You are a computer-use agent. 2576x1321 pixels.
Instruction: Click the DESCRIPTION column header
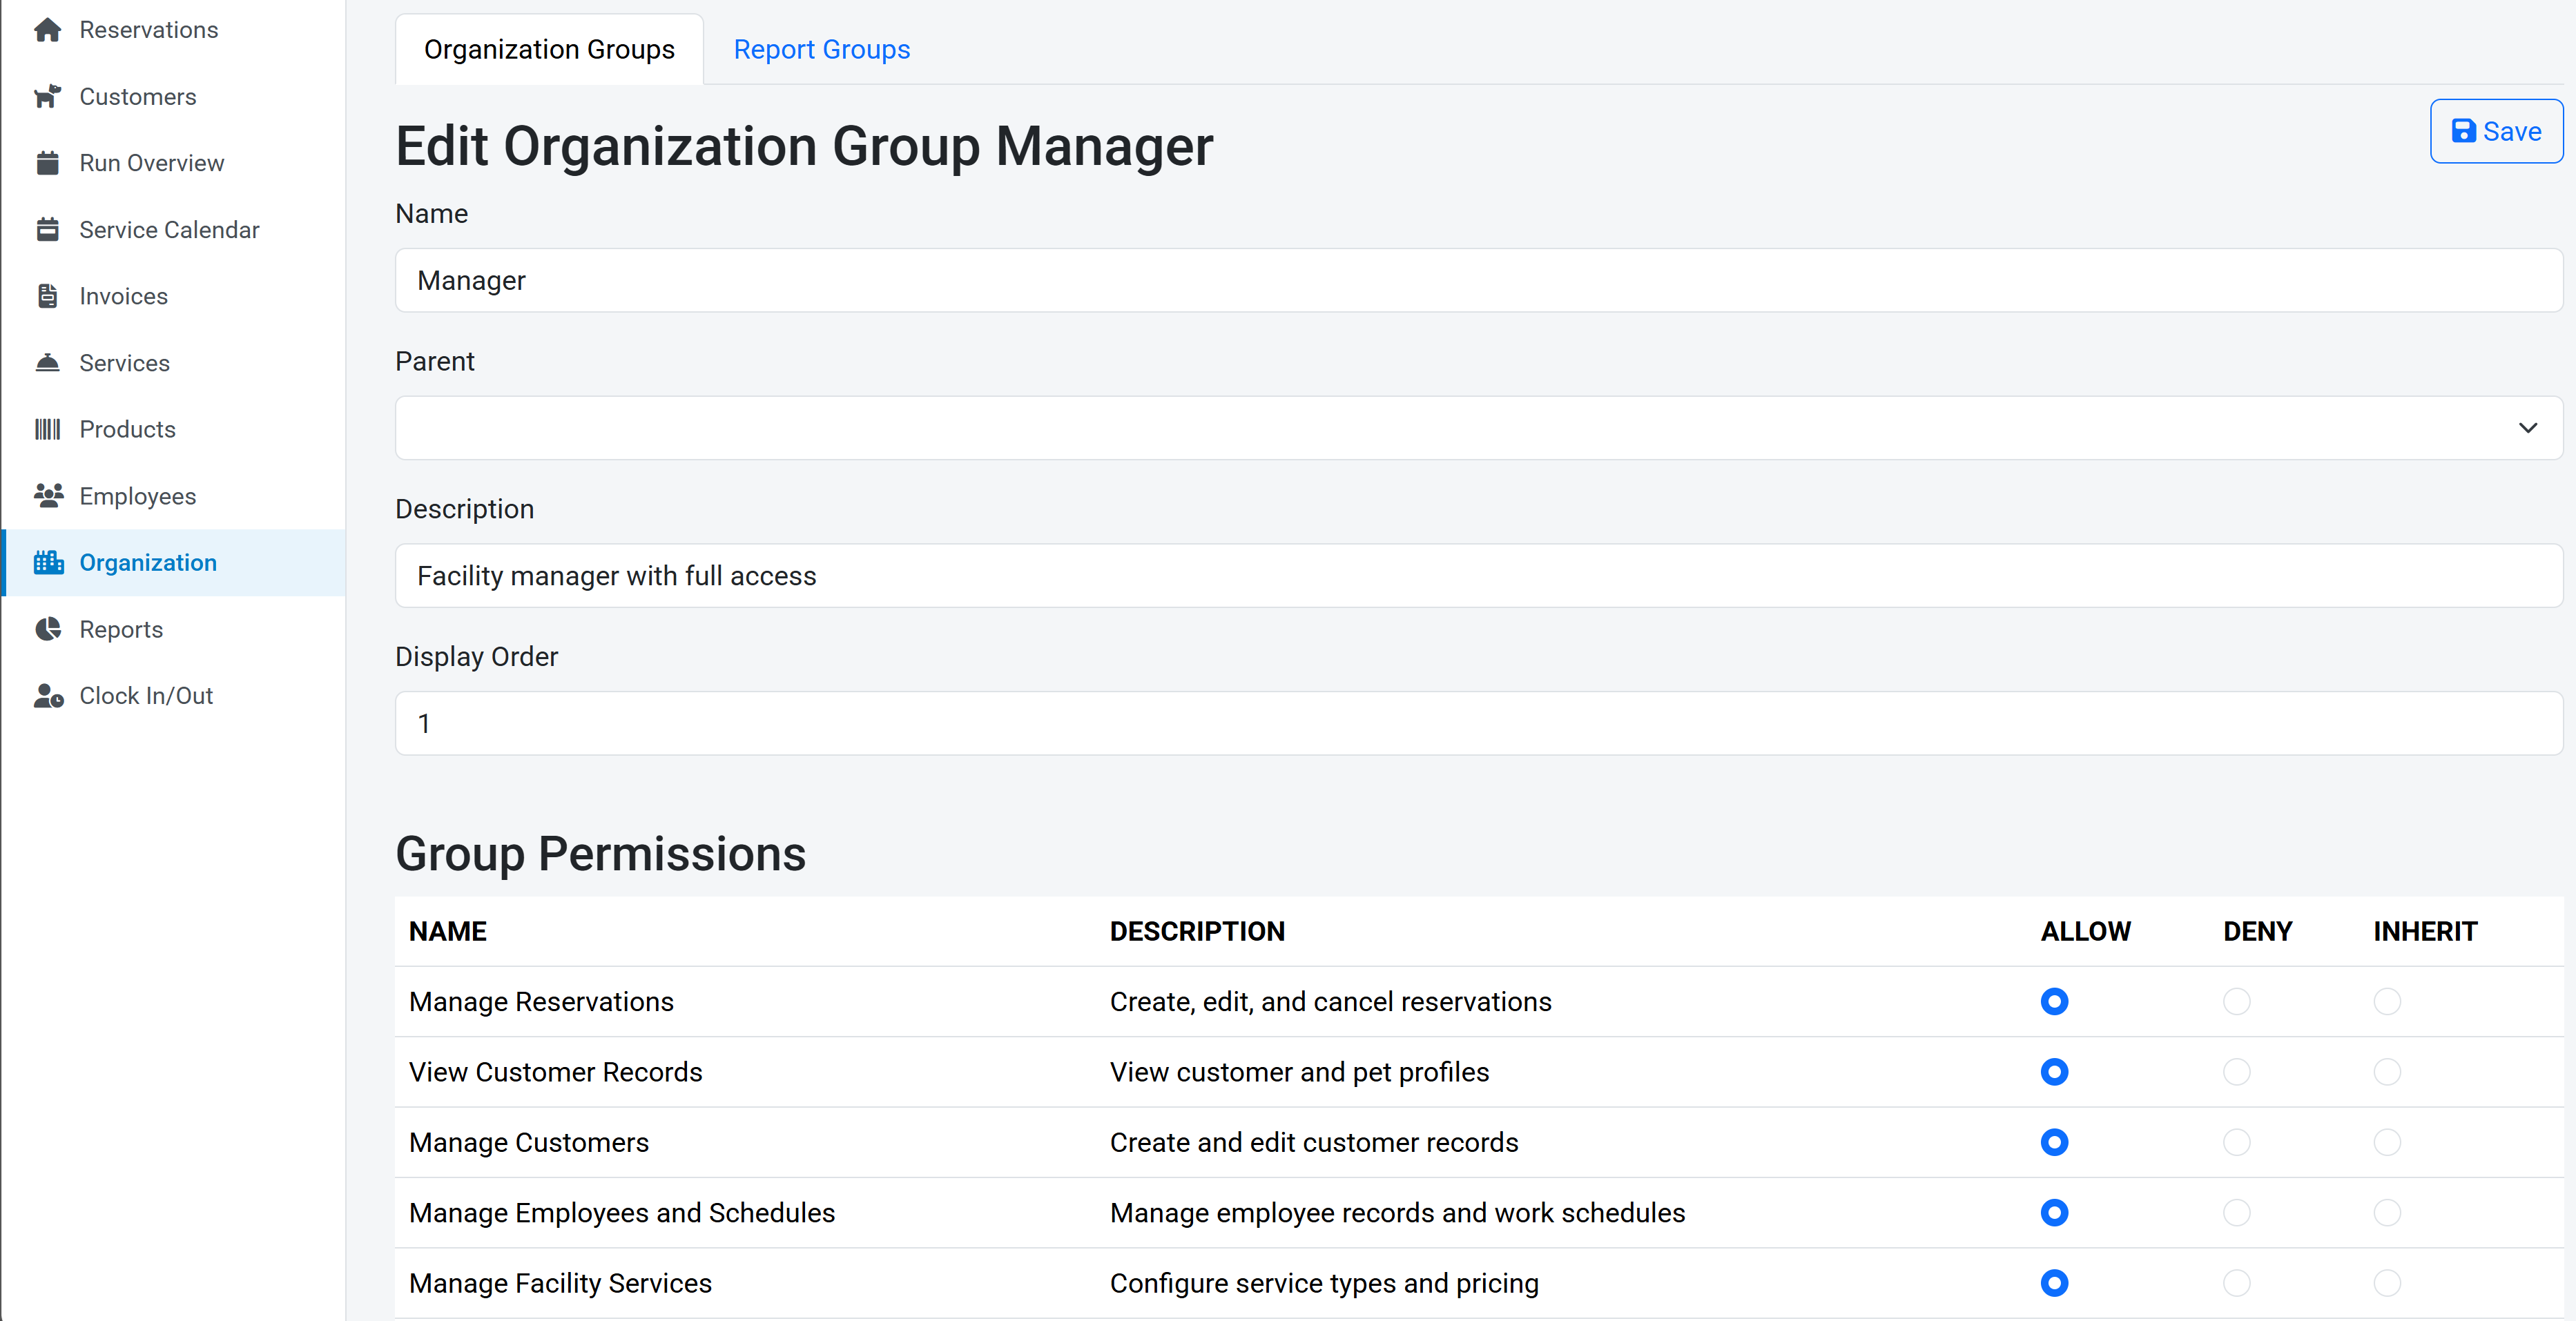(x=1197, y=931)
